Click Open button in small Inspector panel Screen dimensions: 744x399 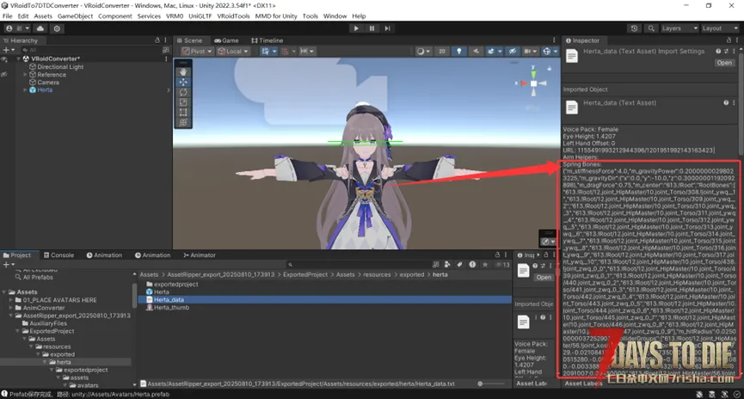pos(544,278)
